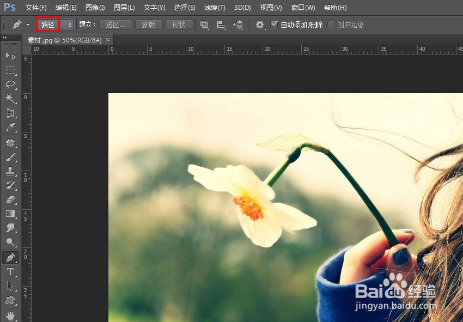
Task: Open the 文字(Y) menu
Action: pos(154,8)
